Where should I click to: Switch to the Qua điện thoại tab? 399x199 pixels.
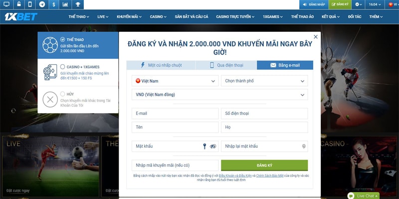coord(226,65)
